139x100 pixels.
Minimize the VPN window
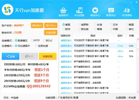click(x=131, y=2)
